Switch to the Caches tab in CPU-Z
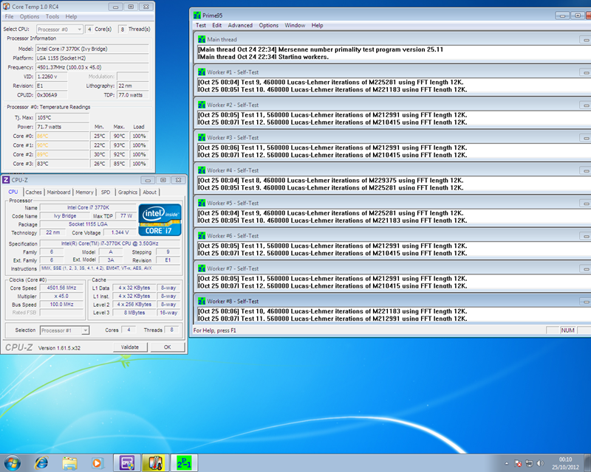Screen dimensions: 591x472 (33, 192)
